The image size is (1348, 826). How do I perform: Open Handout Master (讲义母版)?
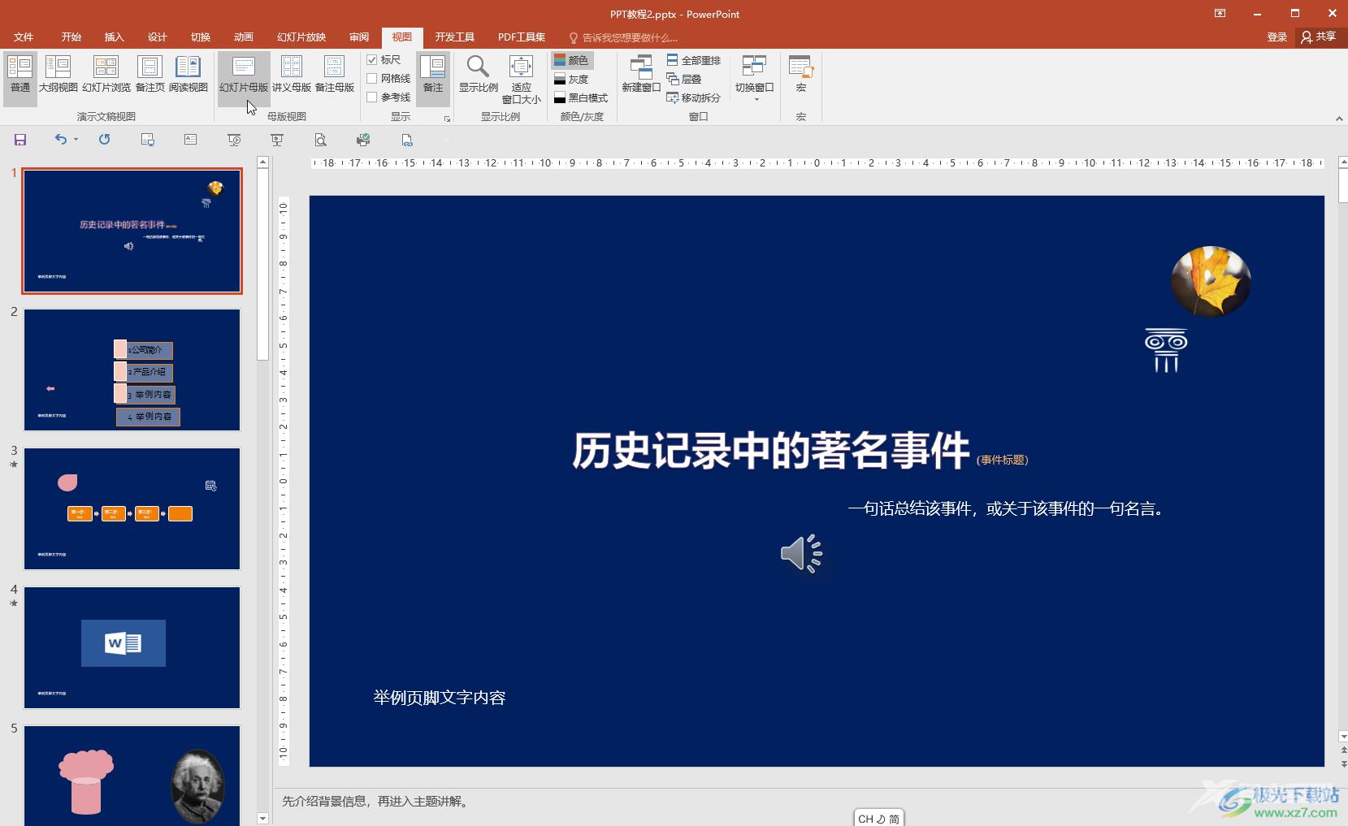click(292, 74)
